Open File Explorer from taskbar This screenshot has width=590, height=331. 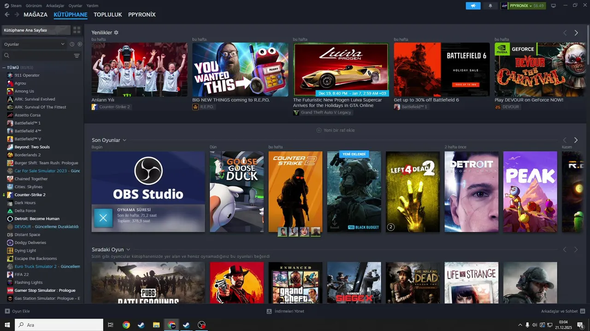(156, 325)
